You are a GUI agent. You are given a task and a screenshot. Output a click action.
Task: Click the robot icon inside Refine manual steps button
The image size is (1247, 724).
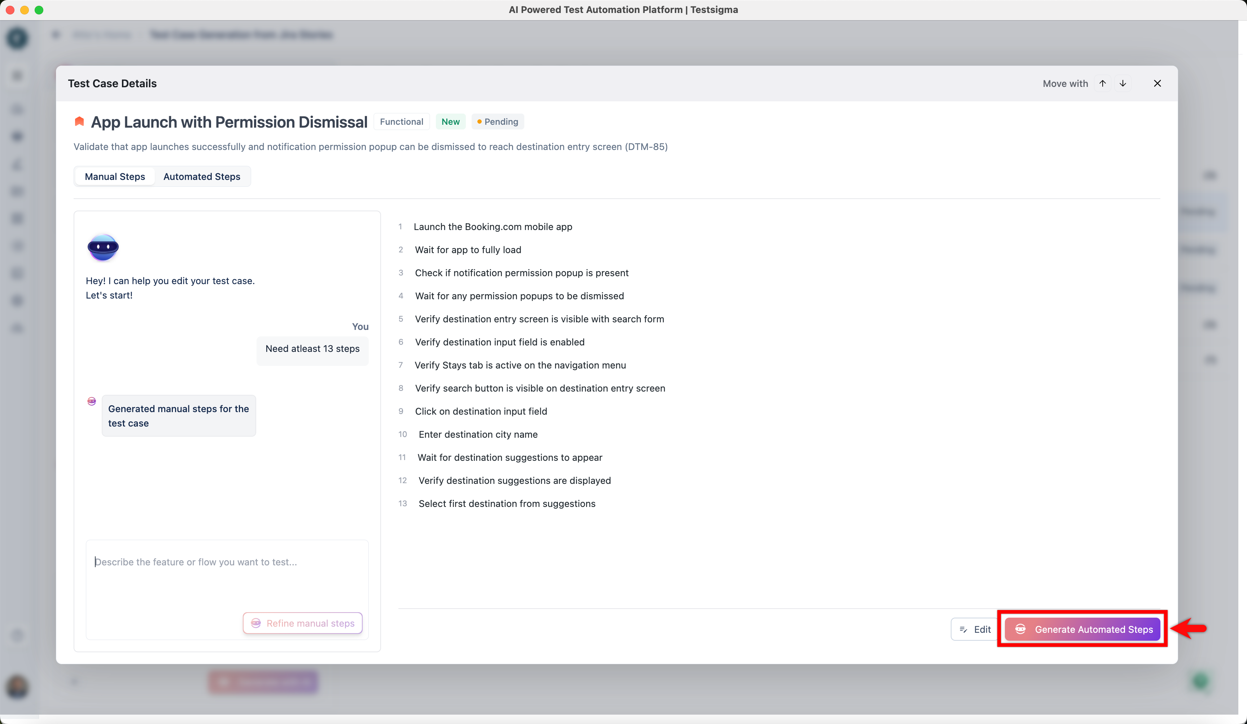[x=256, y=623]
